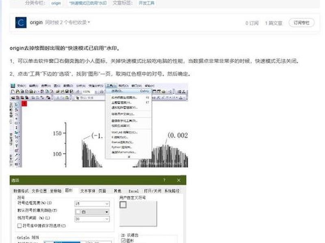Open 符号边框宽度 combo box showing 15
Screen dimensions: 325x243
coord(92,204)
